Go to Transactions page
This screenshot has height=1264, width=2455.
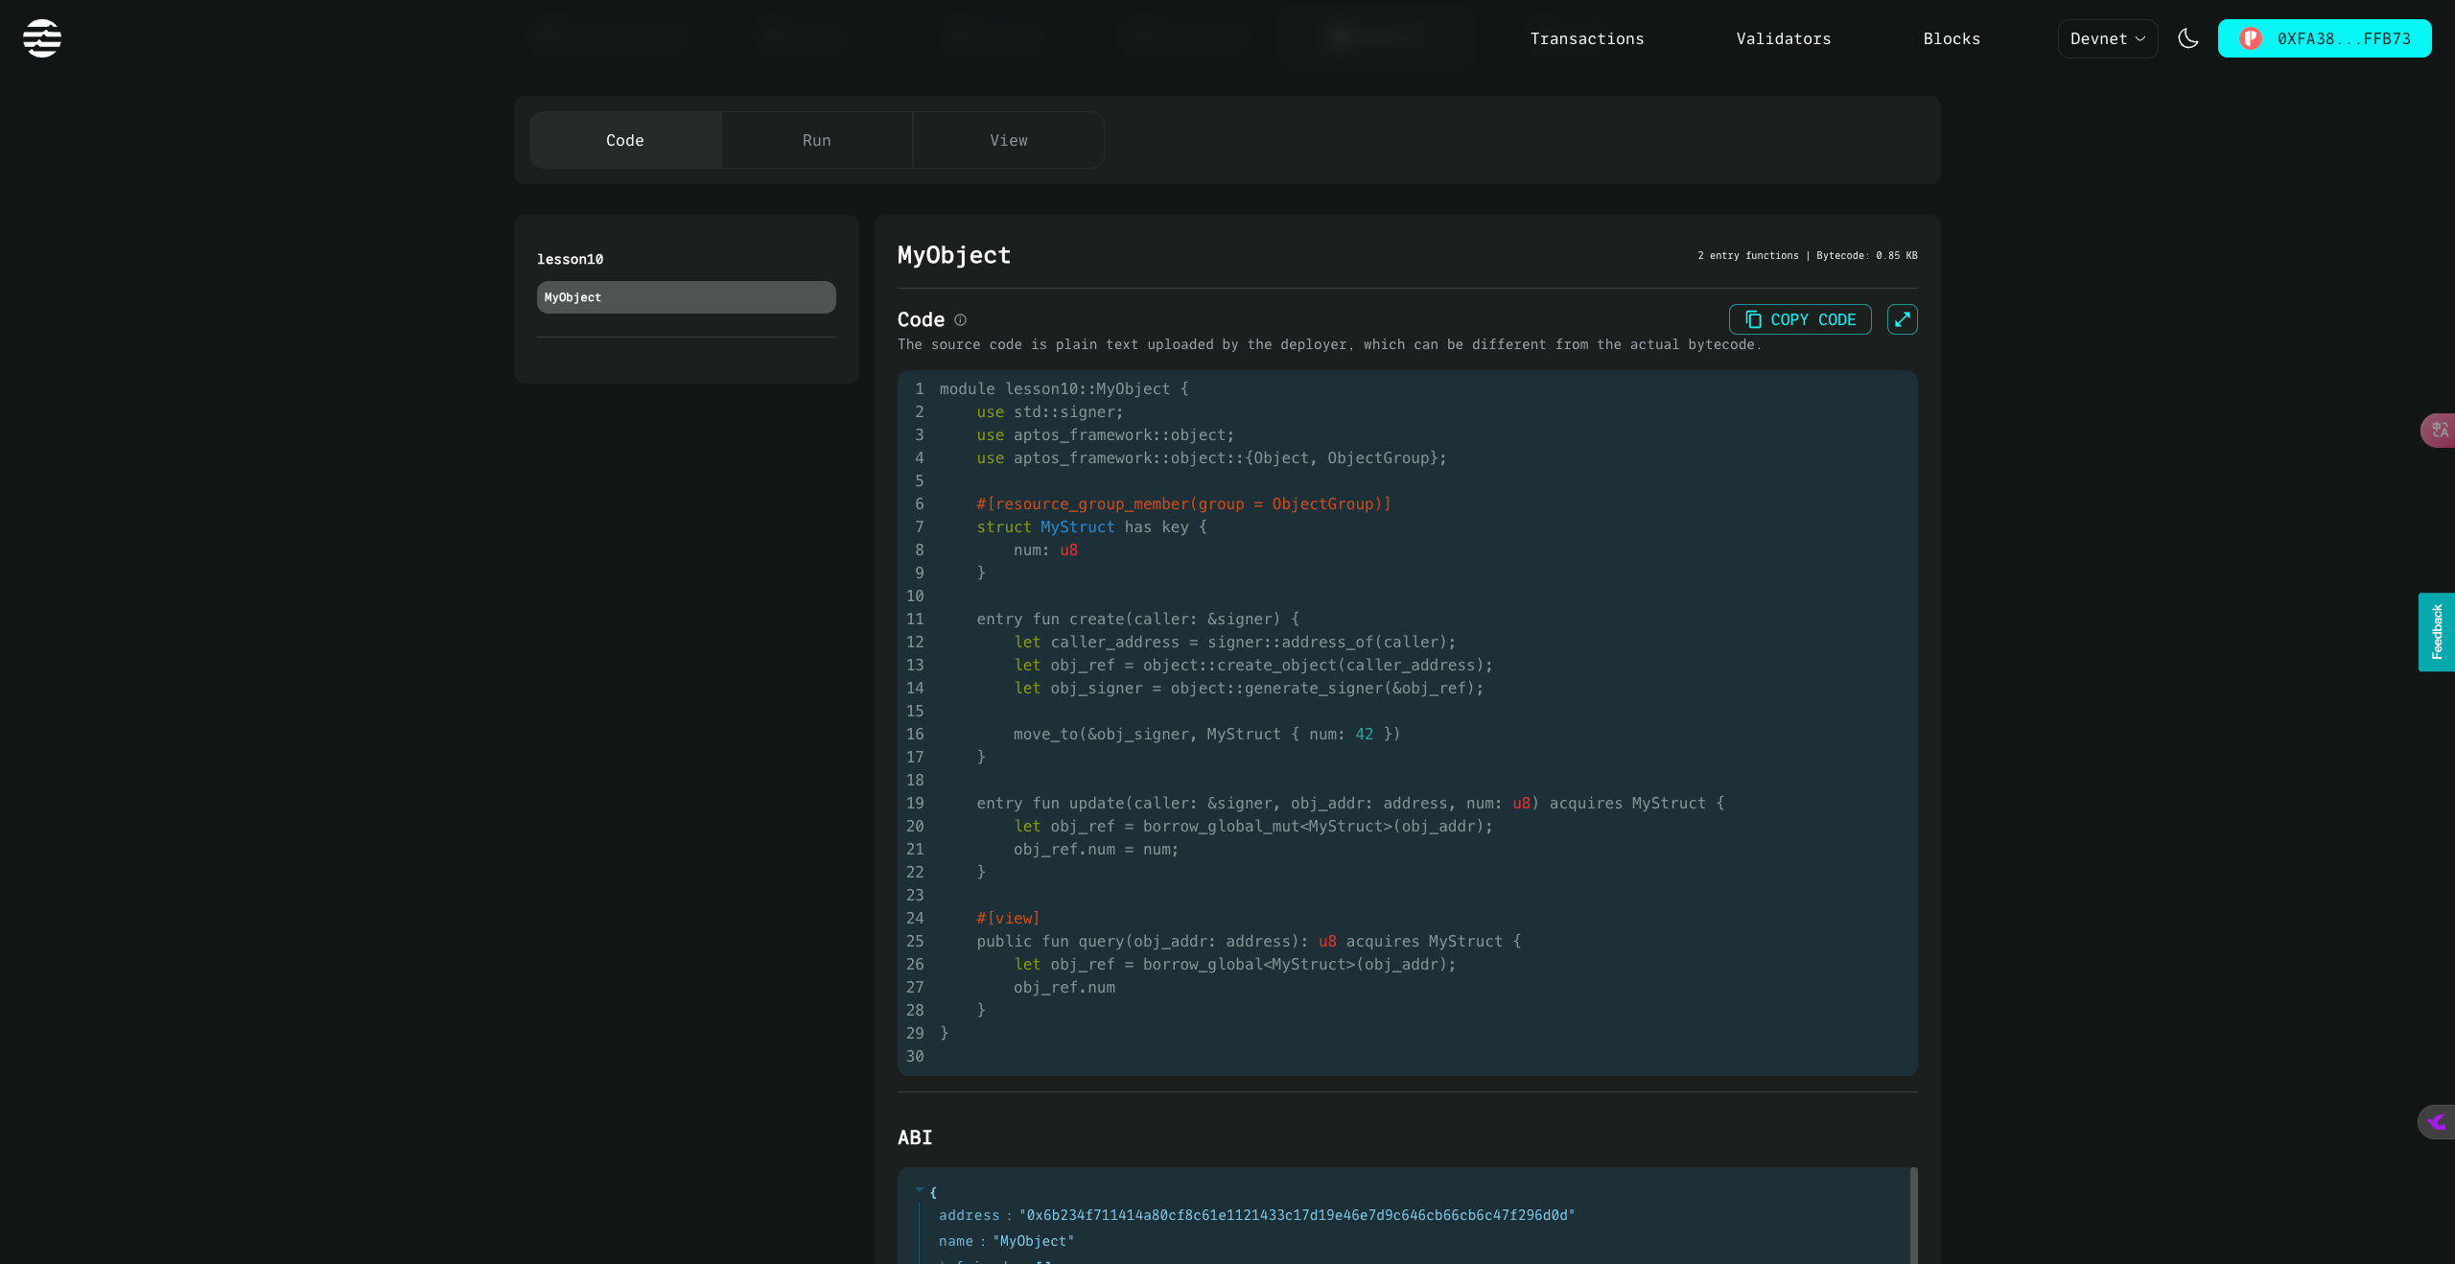1586,38
